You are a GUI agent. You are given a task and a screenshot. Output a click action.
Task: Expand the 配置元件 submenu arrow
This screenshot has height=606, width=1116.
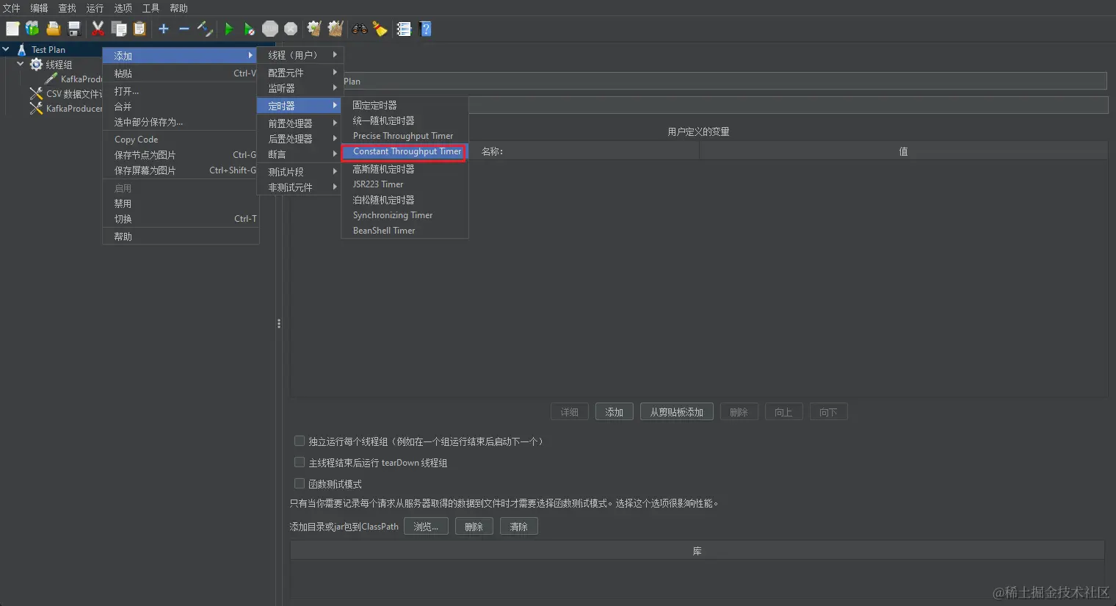tap(335, 72)
